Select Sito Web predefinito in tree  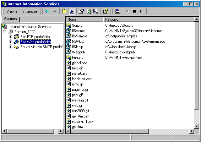(35, 42)
